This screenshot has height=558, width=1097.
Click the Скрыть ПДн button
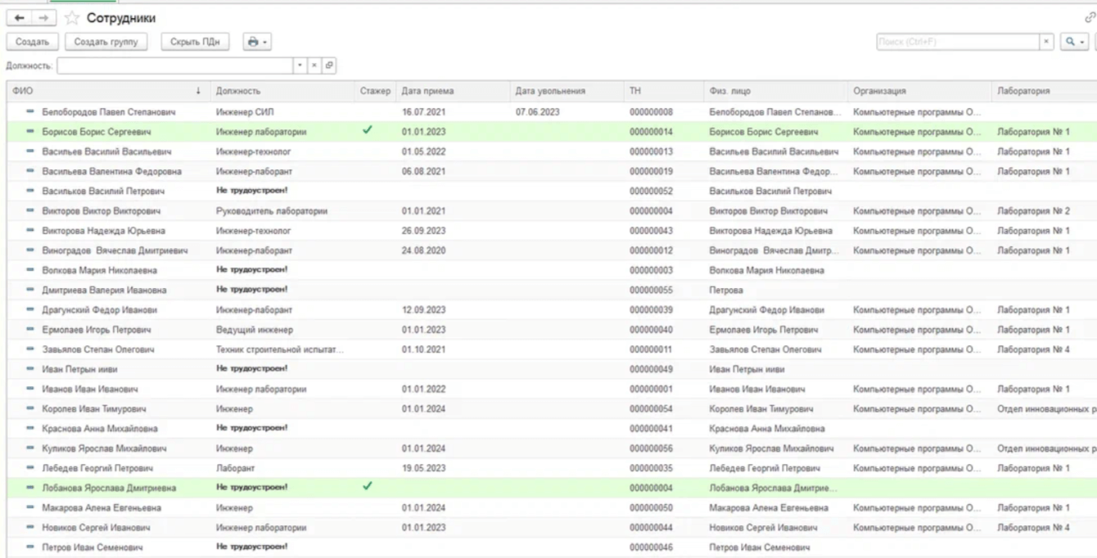click(x=195, y=42)
